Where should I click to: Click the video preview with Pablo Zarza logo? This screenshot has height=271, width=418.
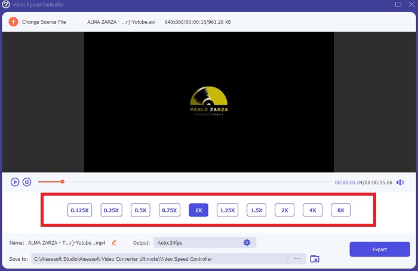[x=208, y=102]
